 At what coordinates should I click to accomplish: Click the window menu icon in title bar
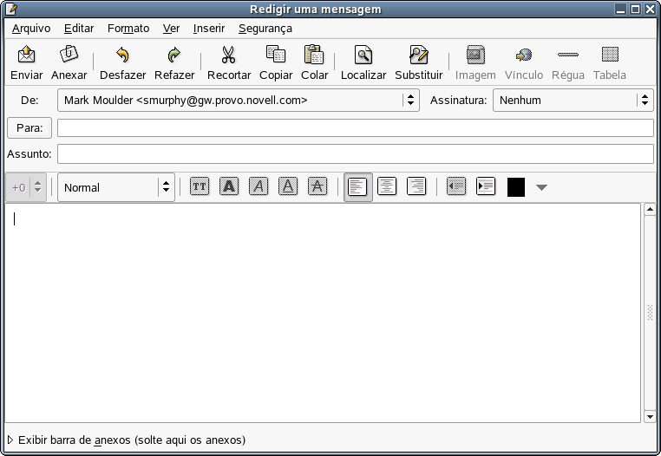click(12, 9)
